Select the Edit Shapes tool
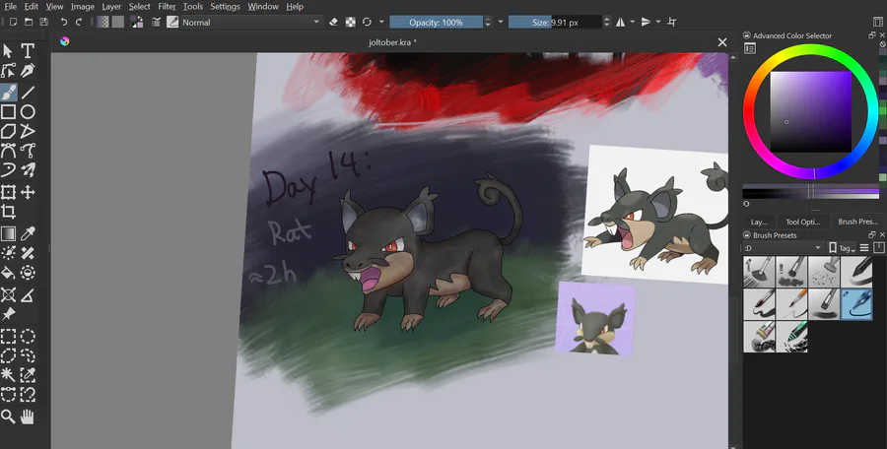This screenshot has width=887, height=449. click(x=8, y=71)
